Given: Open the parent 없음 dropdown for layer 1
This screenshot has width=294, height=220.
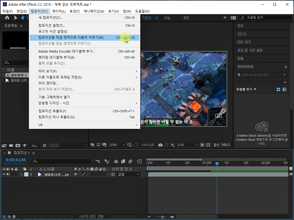Looking at the screenshot, I should 128,174.
